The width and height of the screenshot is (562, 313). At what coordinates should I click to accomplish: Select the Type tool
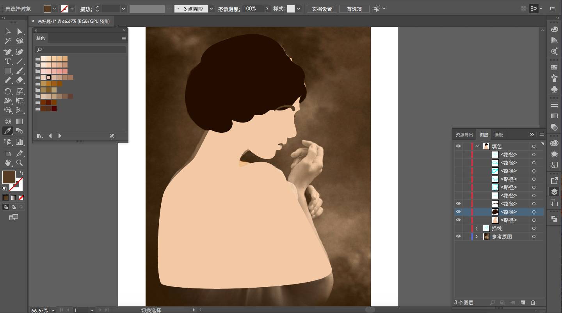coord(7,61)
